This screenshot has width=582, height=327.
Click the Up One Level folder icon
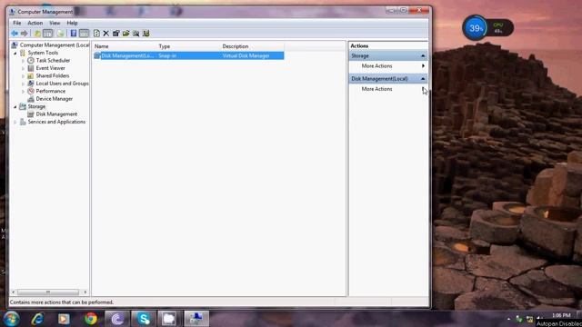point(37,34)
